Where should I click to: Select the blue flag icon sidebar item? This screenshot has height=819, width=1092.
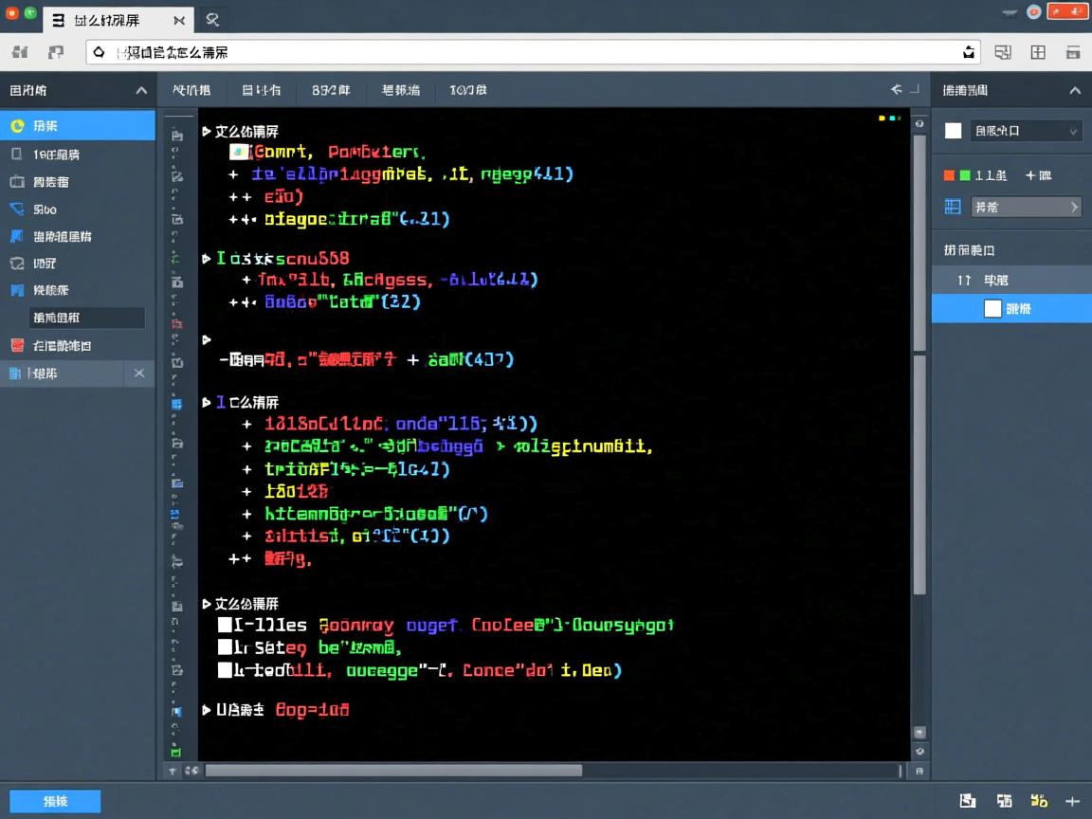pos(16,236)
